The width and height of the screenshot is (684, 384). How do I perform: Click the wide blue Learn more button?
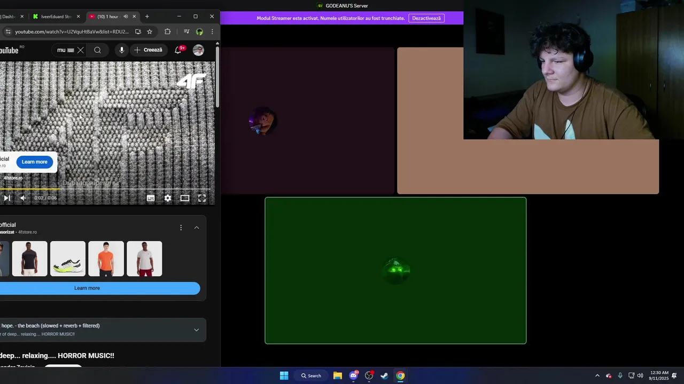99,288
